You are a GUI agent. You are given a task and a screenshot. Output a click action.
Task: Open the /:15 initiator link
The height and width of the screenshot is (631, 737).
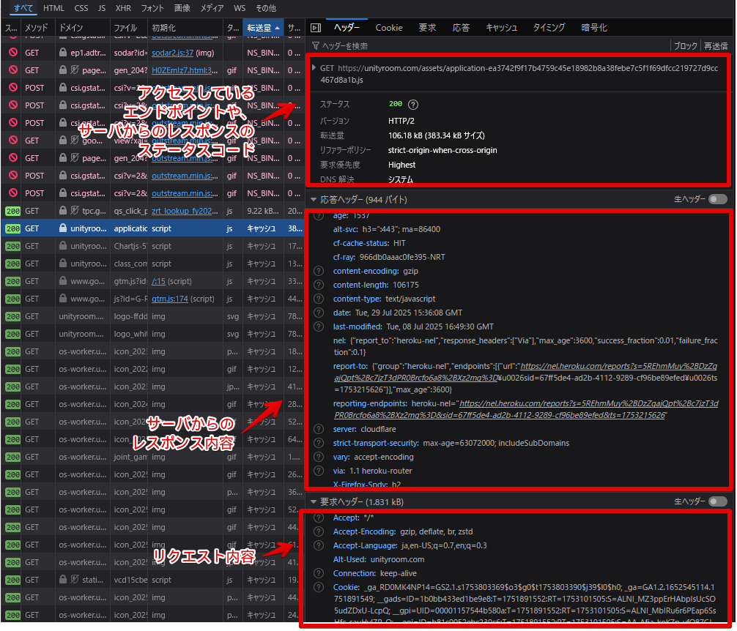158,281
